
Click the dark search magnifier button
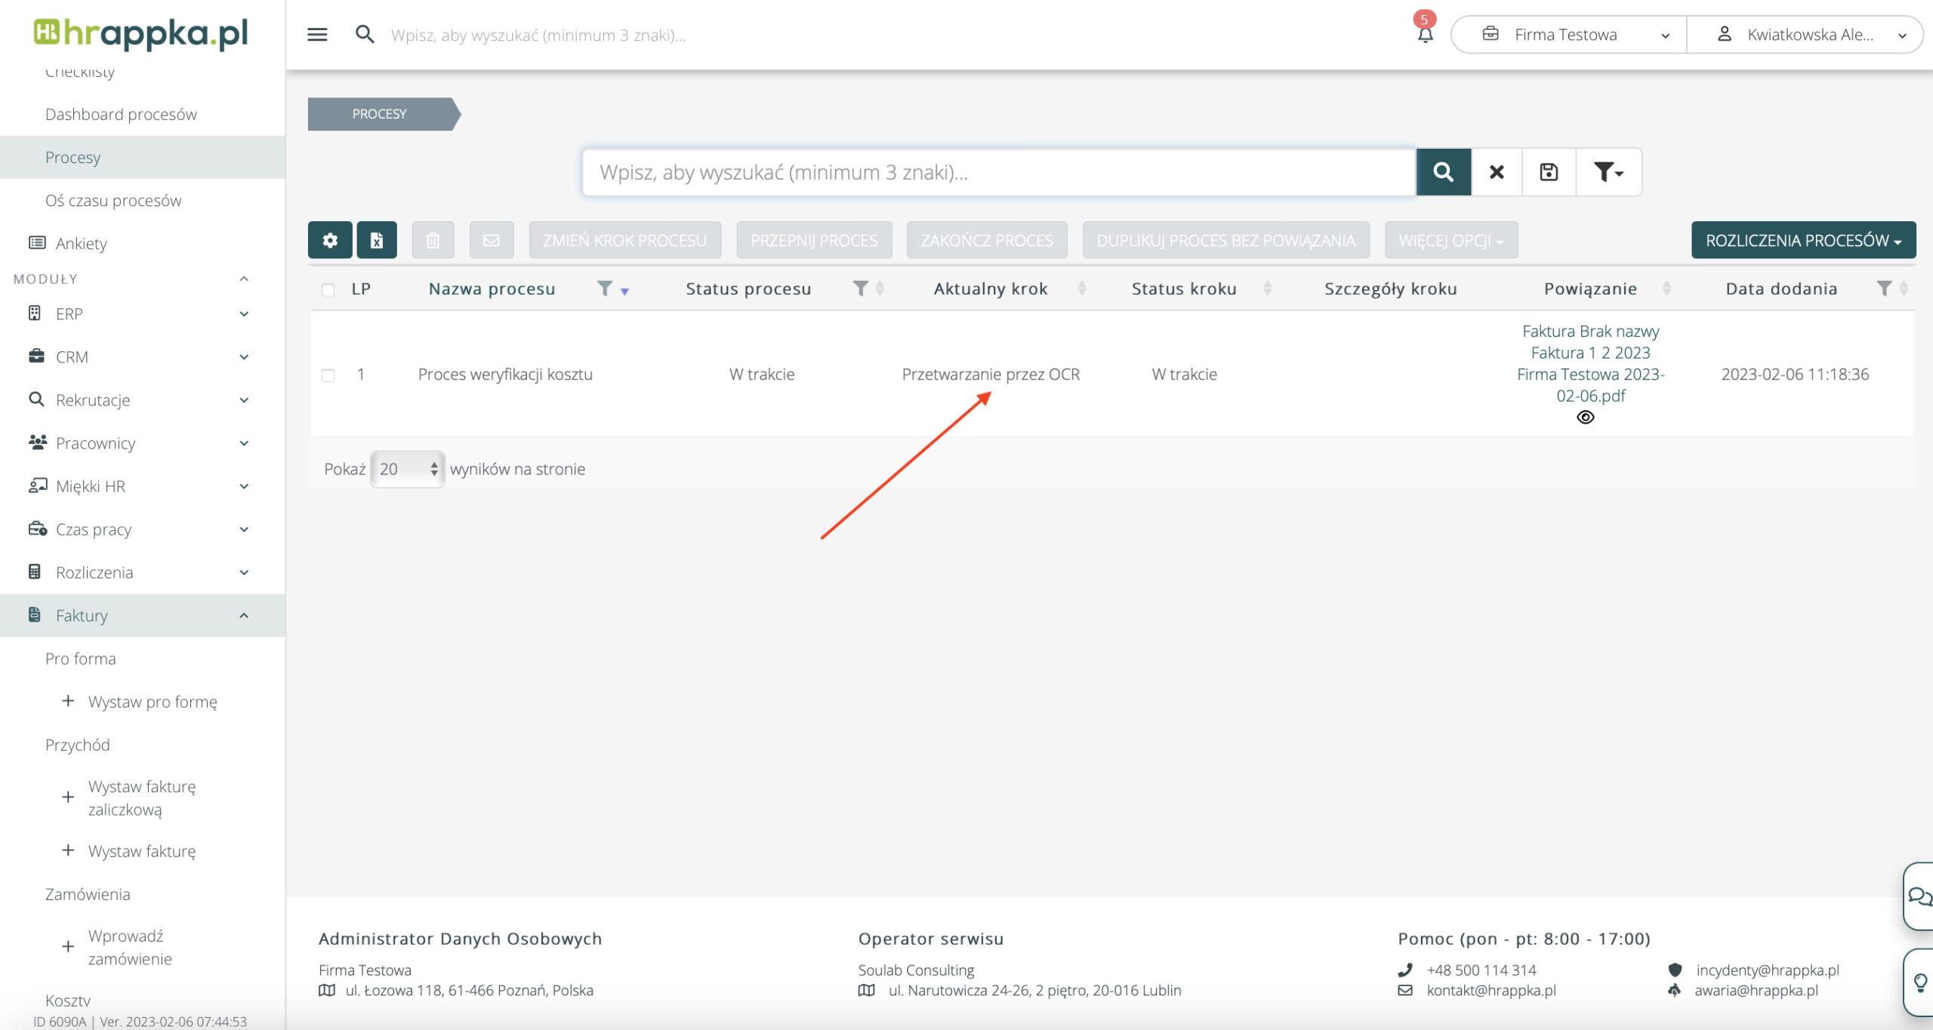point(1443,172)
